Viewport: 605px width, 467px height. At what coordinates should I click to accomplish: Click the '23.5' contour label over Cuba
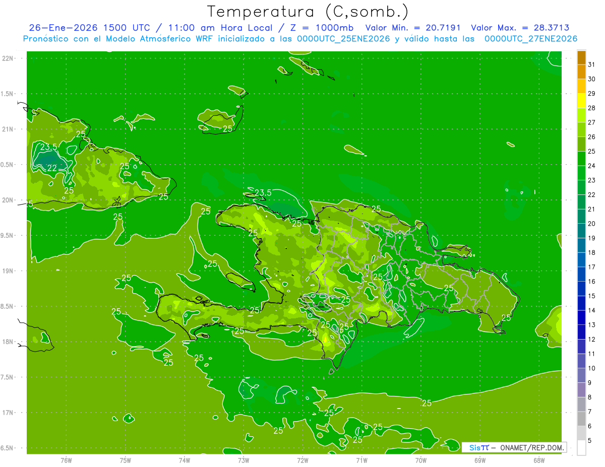click(49, 147)
